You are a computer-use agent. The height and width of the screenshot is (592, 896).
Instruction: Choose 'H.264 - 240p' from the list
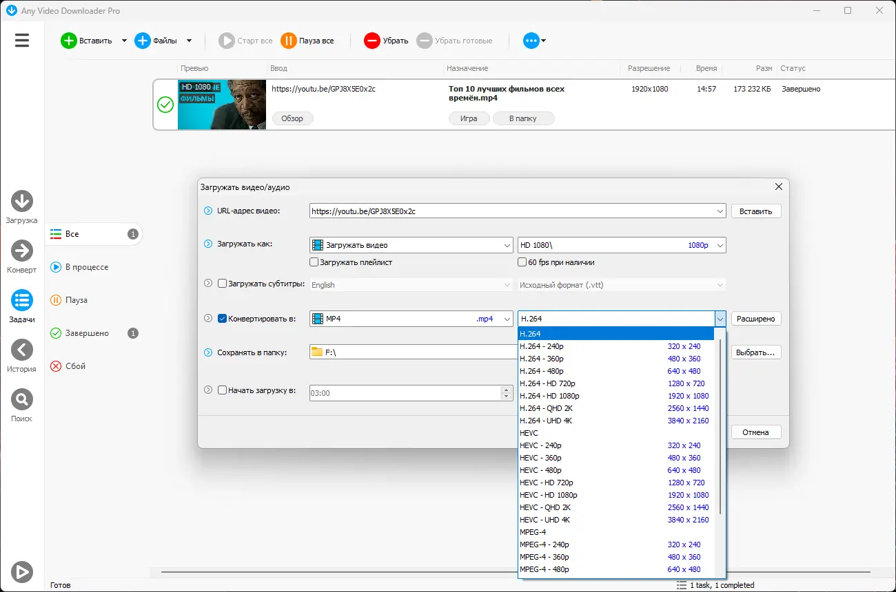[x=616, y=346]
